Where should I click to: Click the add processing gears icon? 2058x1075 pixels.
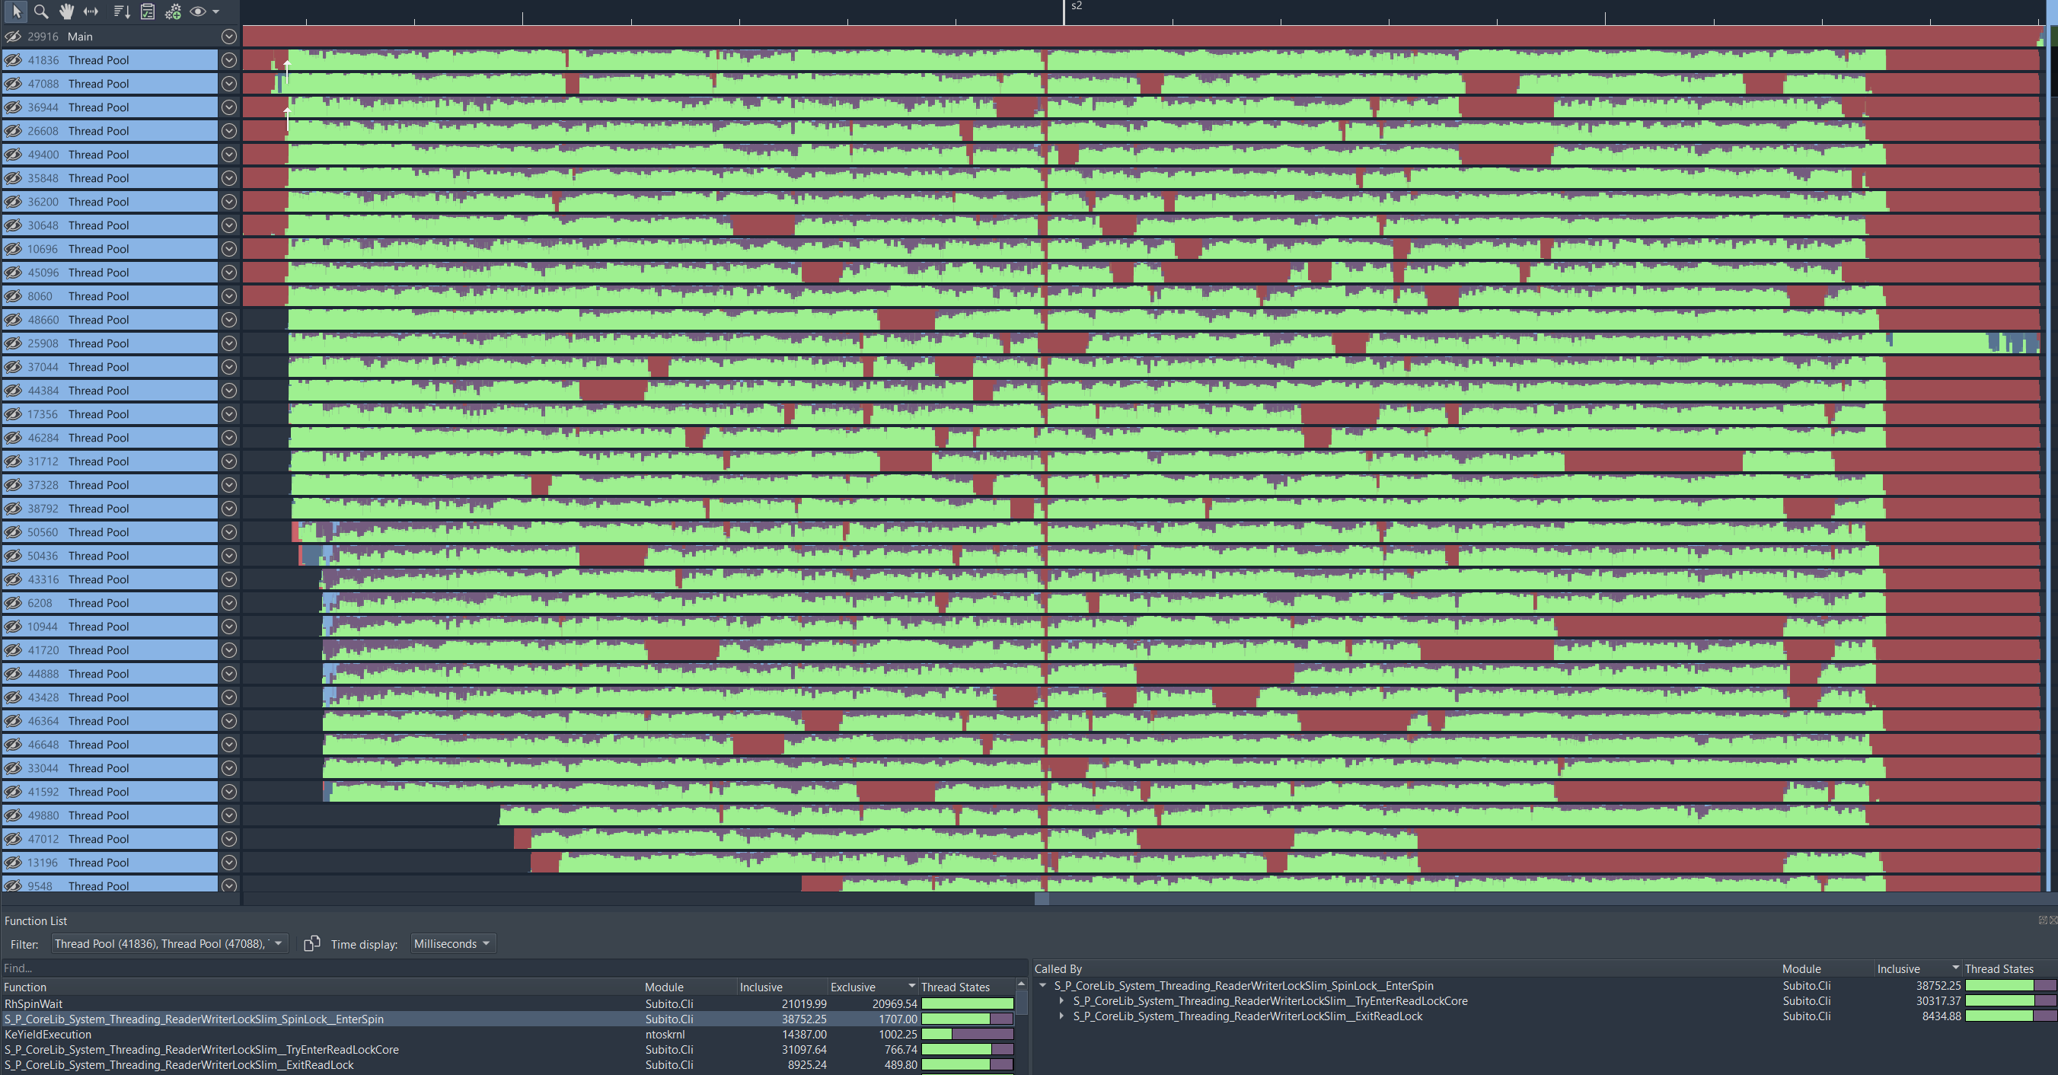pos(174,11)
